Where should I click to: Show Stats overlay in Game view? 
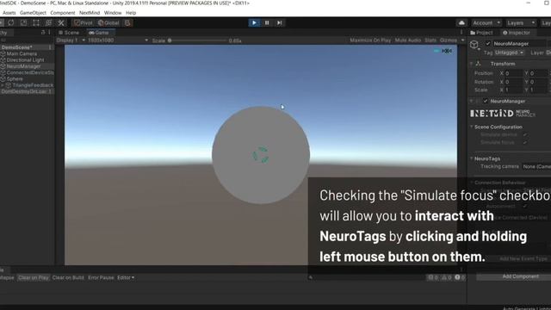430,40
